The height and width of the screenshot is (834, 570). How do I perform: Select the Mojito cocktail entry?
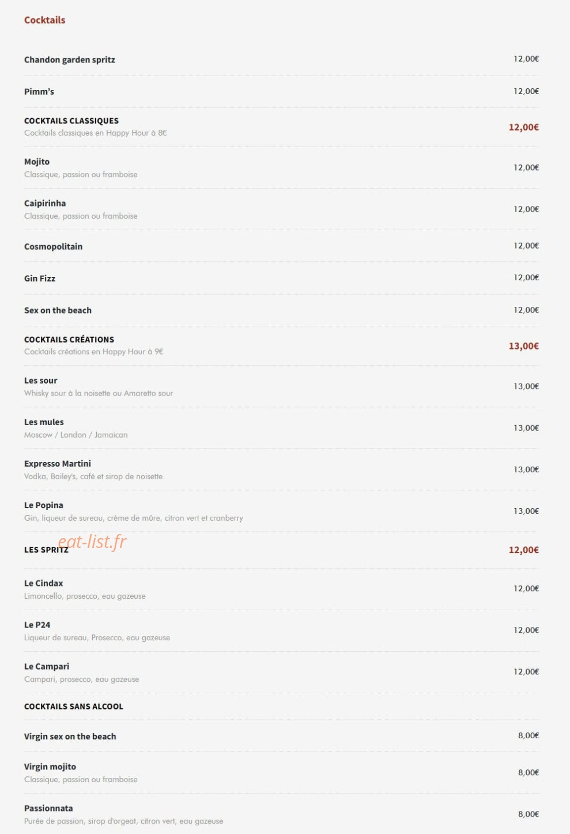click(37, 161)
